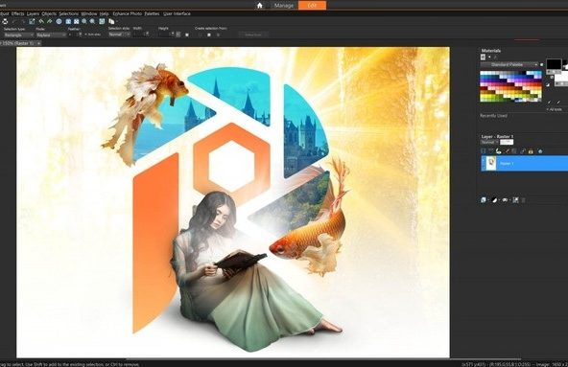Open the Palettes menu
The height and width of the screenshot is (367, 568).
152,13
